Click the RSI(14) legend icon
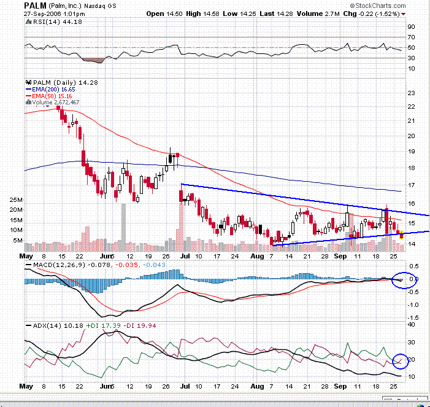This screenshot has height=407, width=430. pyautogui.click(x=28, y=21)
